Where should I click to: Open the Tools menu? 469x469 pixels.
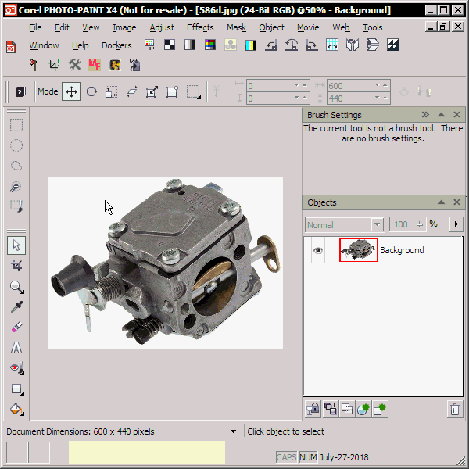(x=372, y=27)
